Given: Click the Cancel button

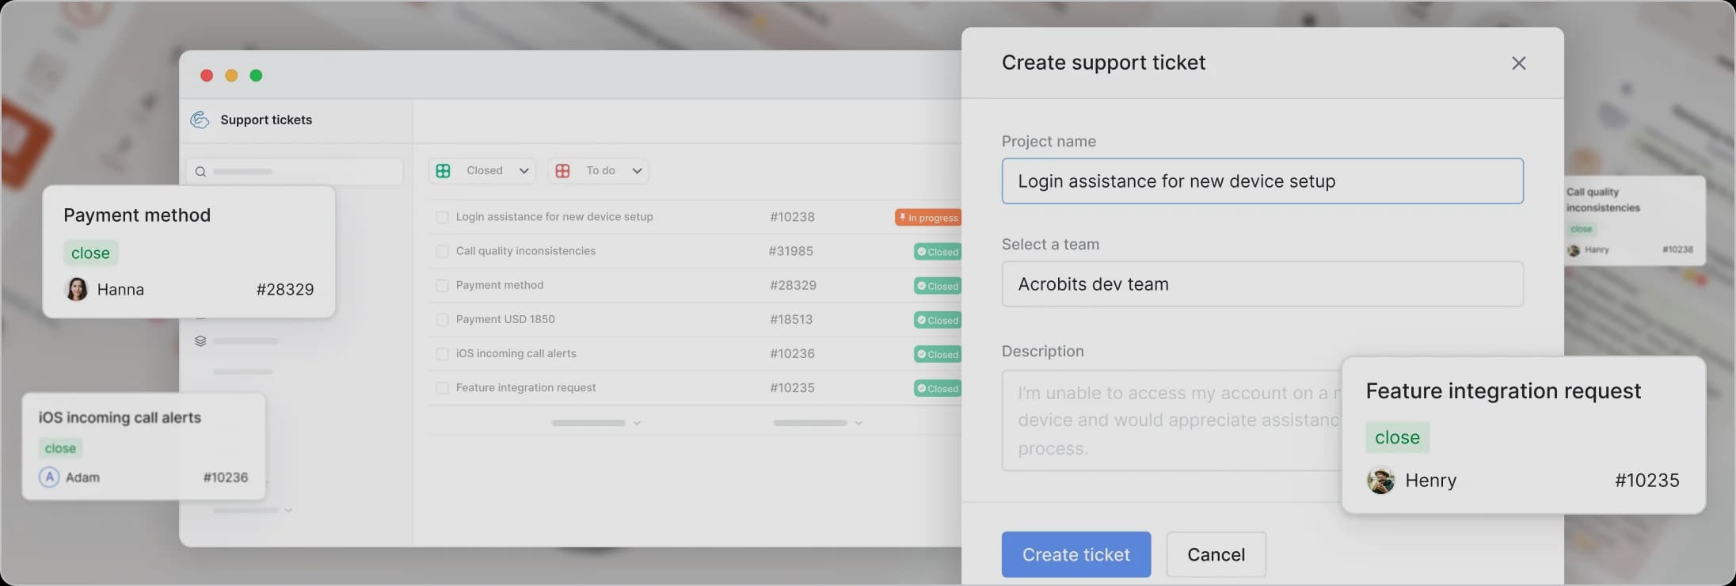Looking at the screenshot, I should [x=1216, y=554].
